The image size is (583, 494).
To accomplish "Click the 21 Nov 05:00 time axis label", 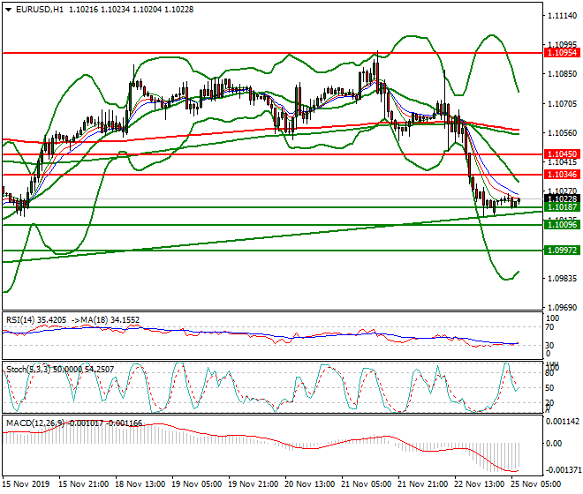I will click(x=367, y=484).
